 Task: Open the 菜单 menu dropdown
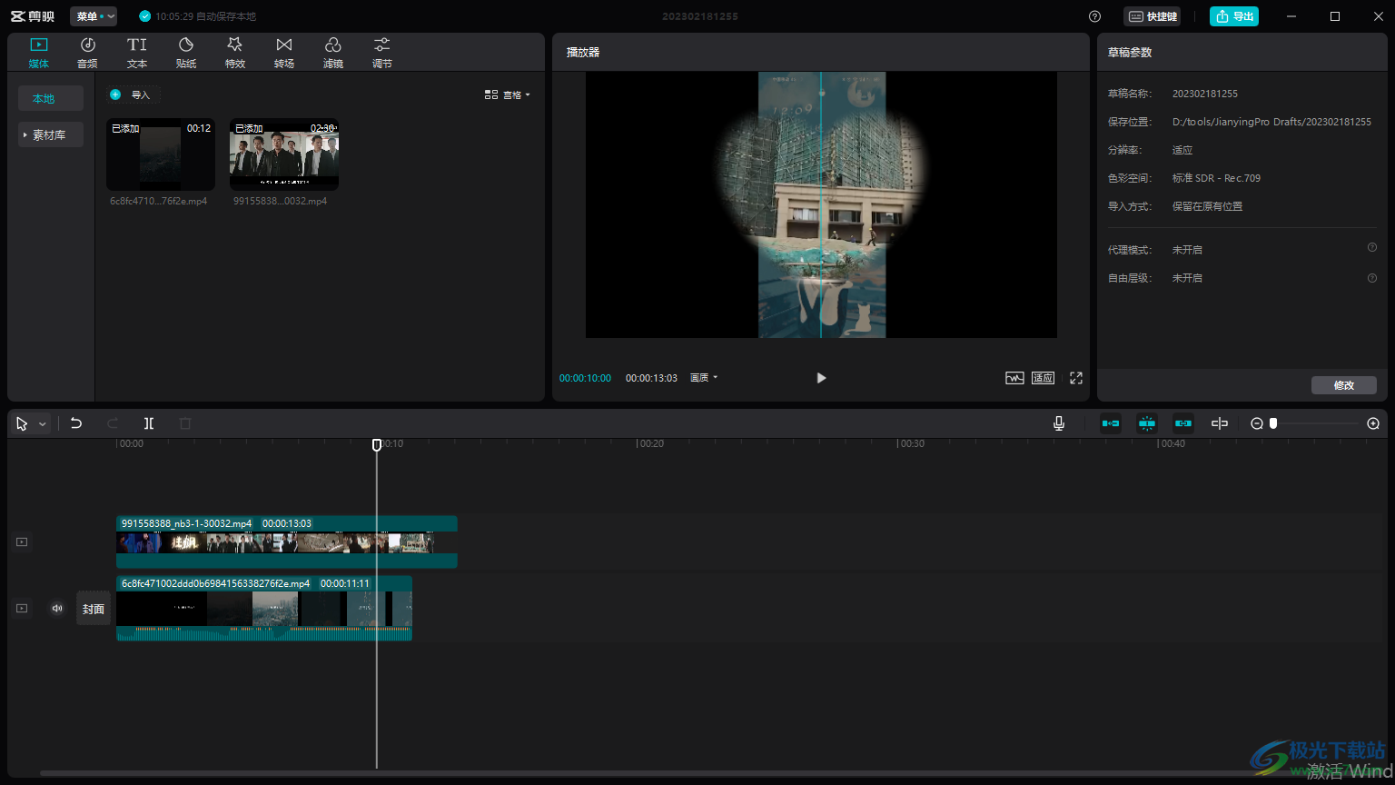point(94,16)
